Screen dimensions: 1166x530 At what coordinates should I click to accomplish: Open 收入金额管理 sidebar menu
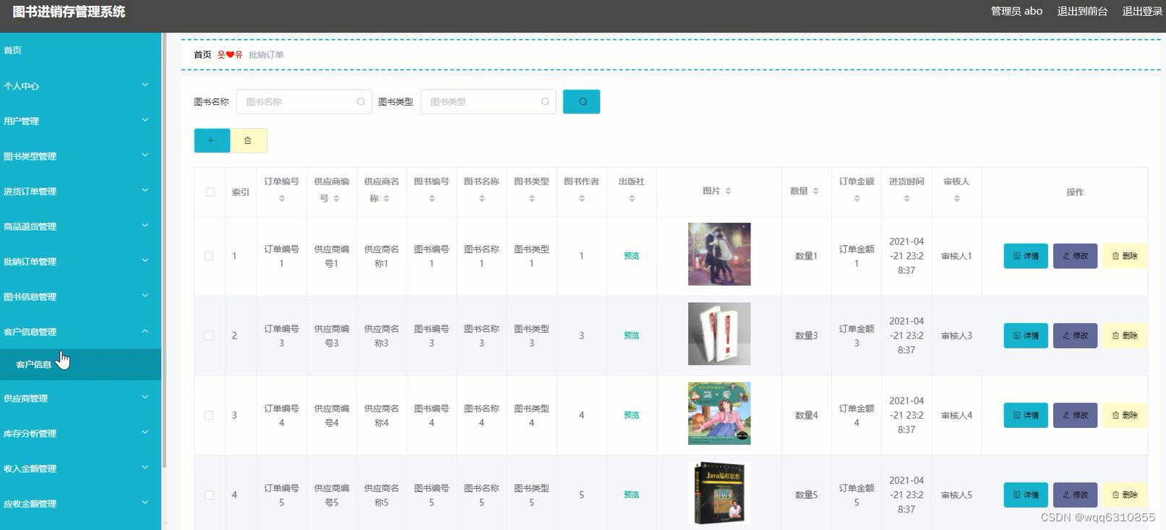click(80, 469)
